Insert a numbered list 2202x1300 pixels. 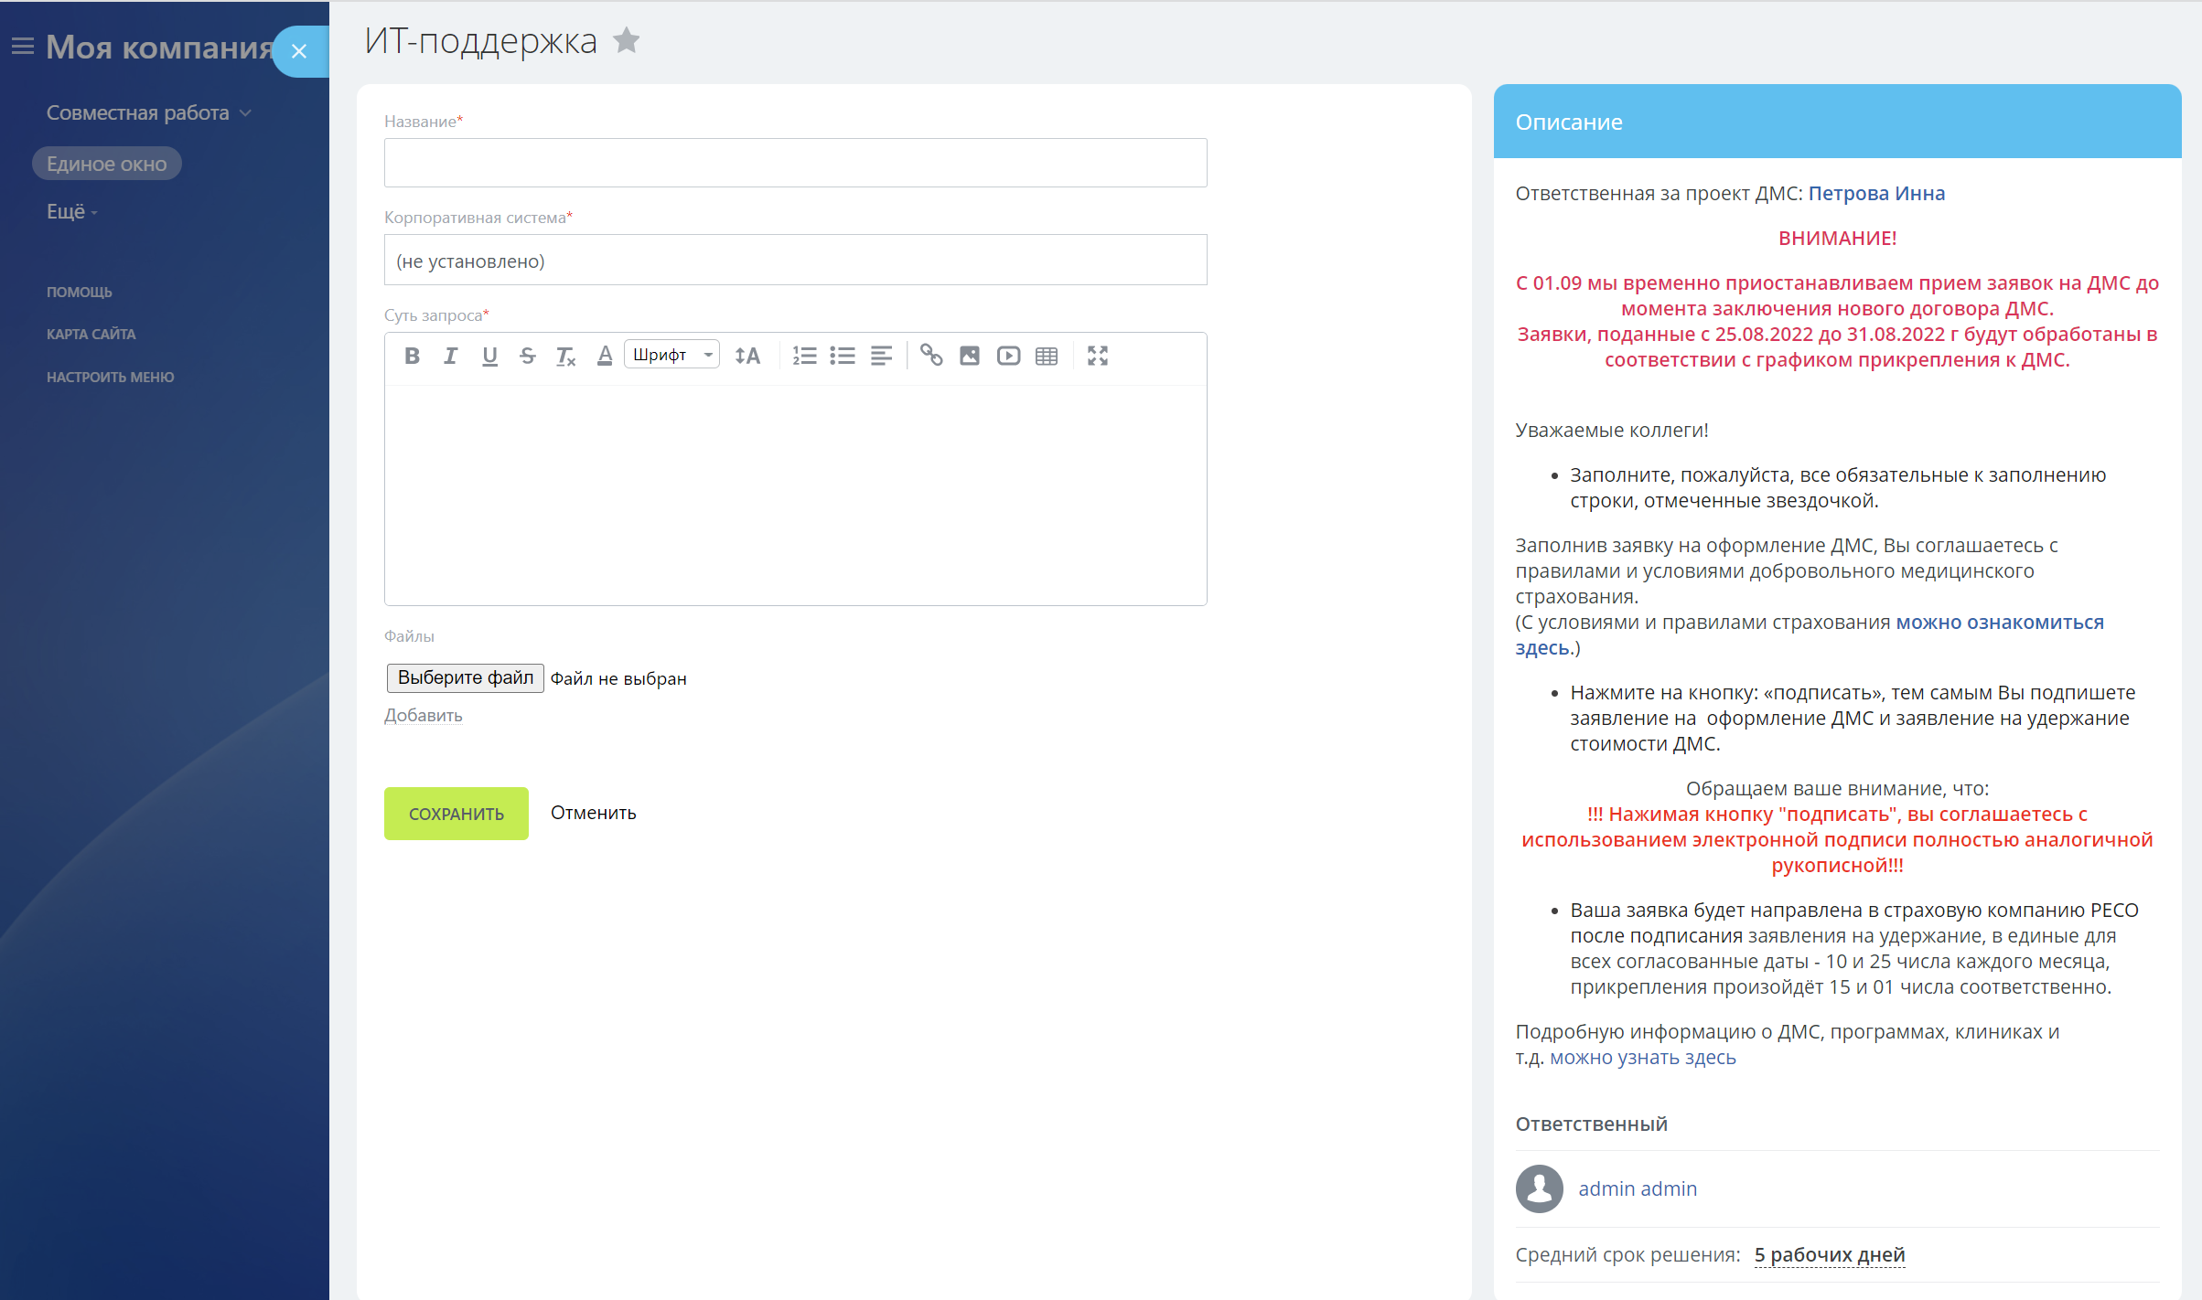(x=804, y=356)
